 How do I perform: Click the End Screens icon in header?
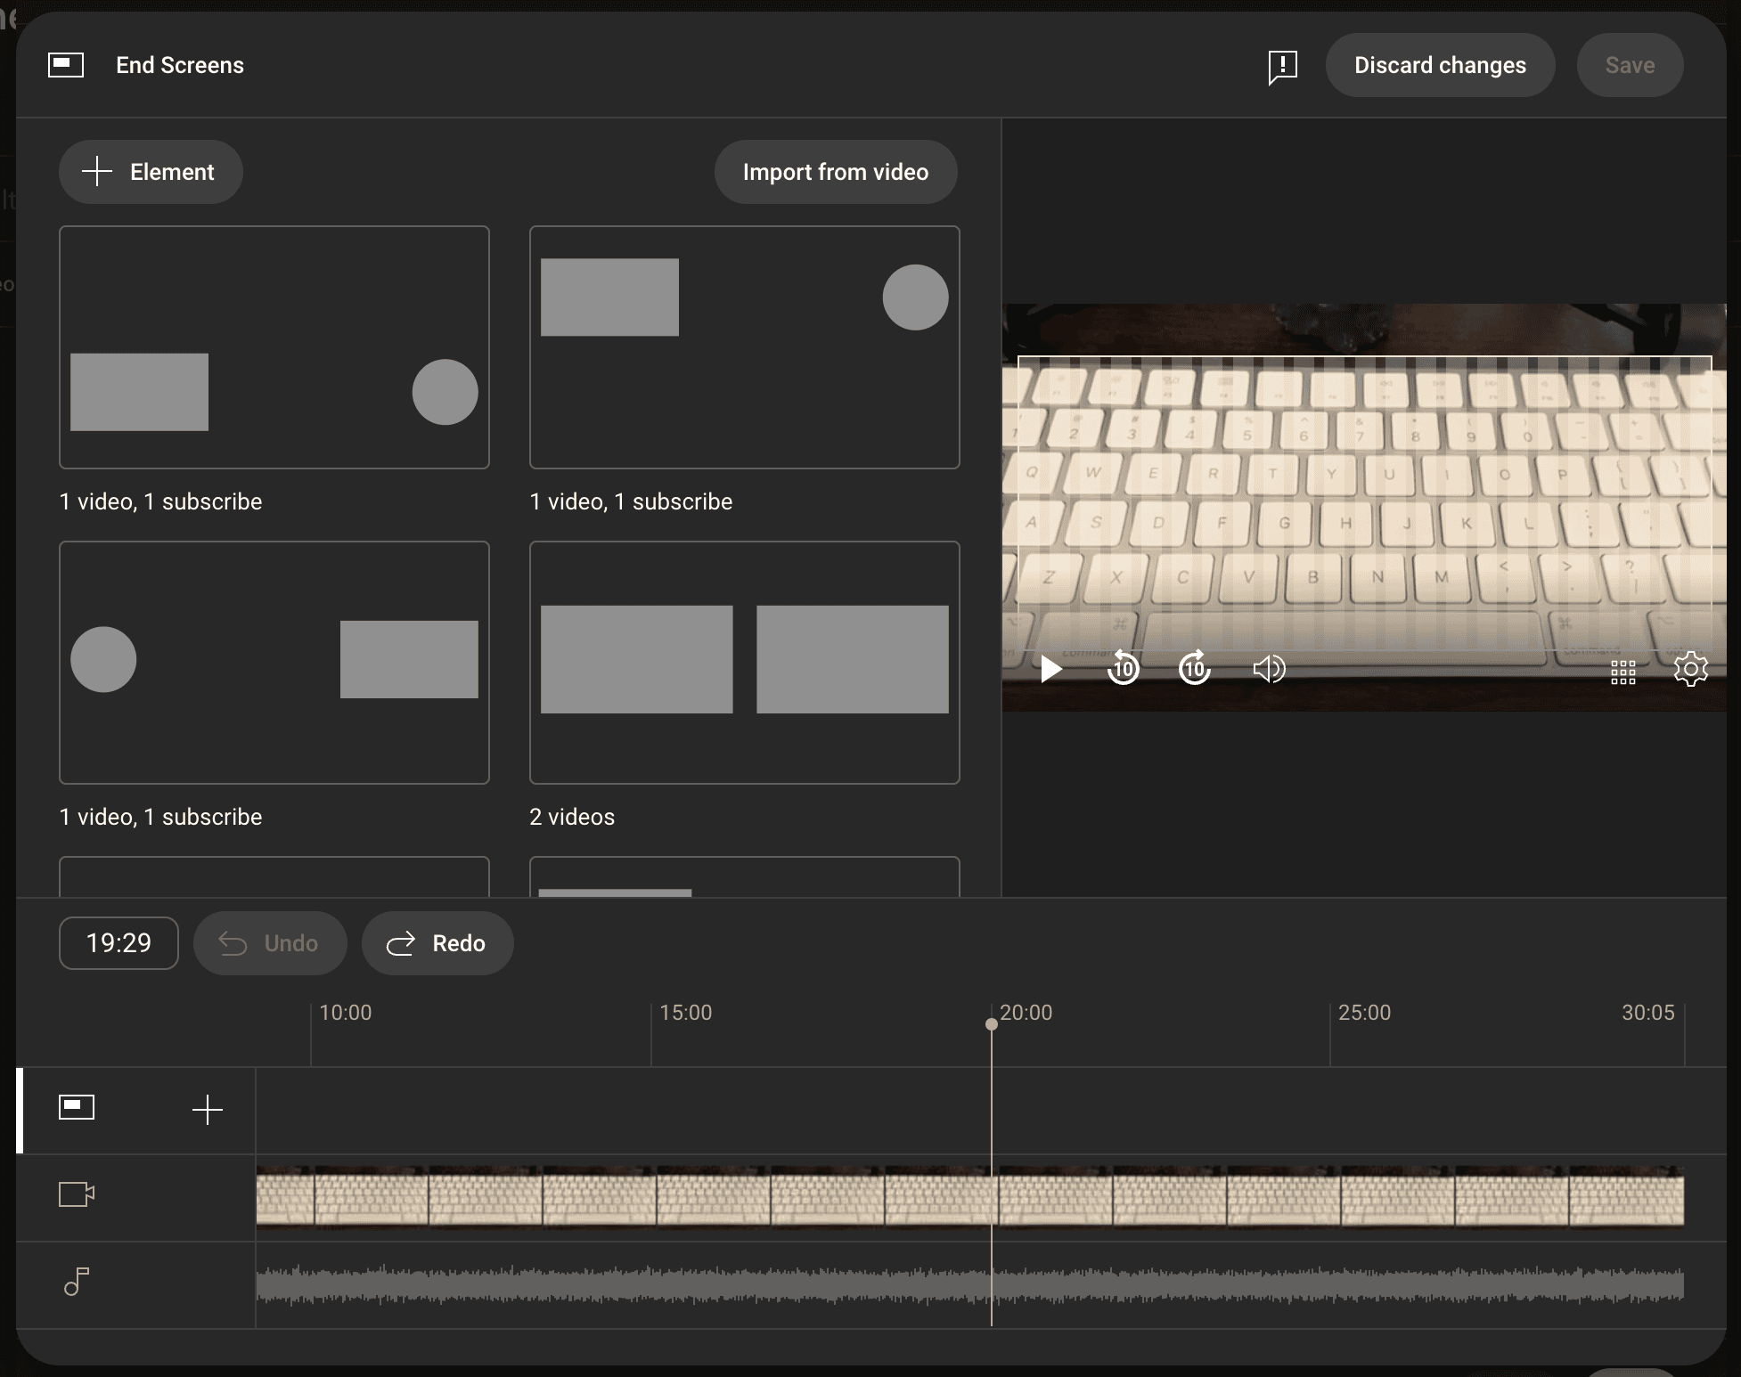tap(66, 65)
